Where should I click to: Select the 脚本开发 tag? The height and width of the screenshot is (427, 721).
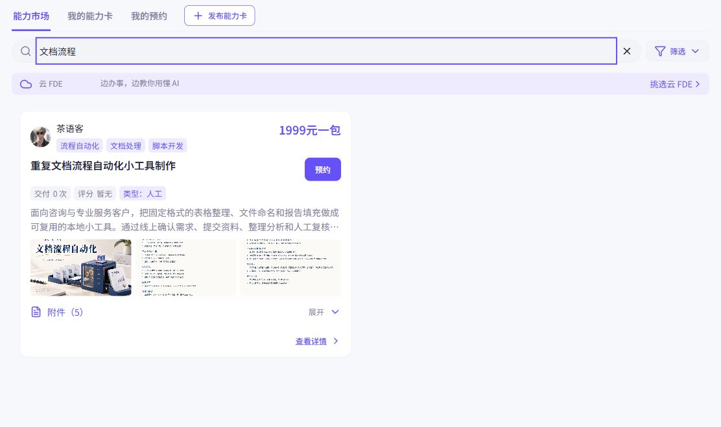click(x=167, y=146)
